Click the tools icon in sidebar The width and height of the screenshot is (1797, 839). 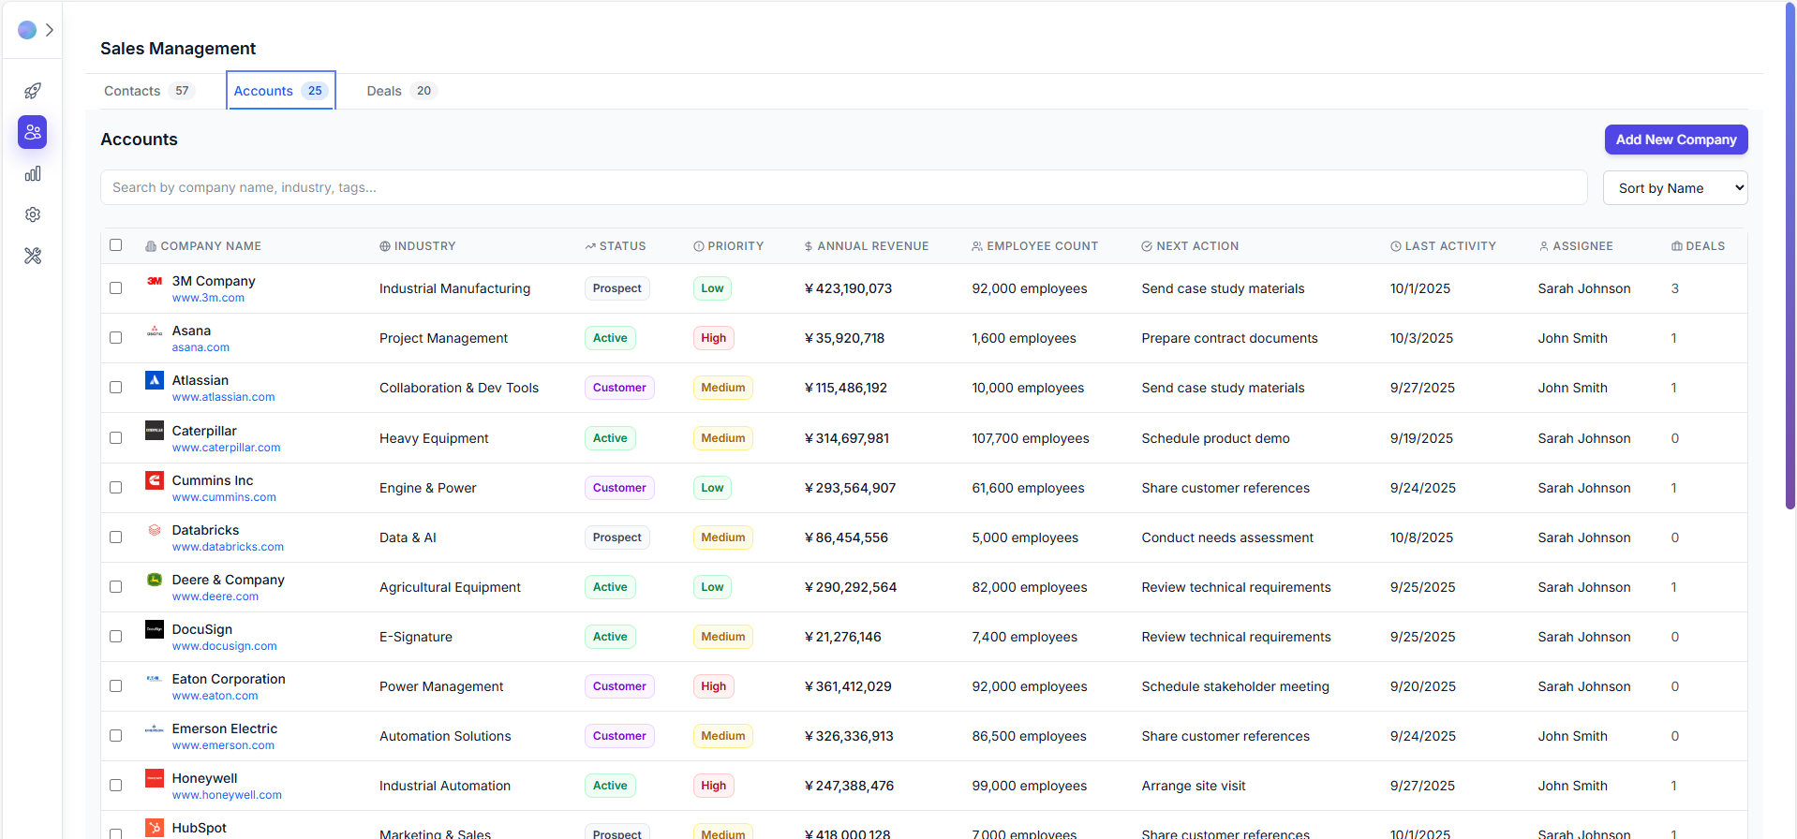[33, 256]
